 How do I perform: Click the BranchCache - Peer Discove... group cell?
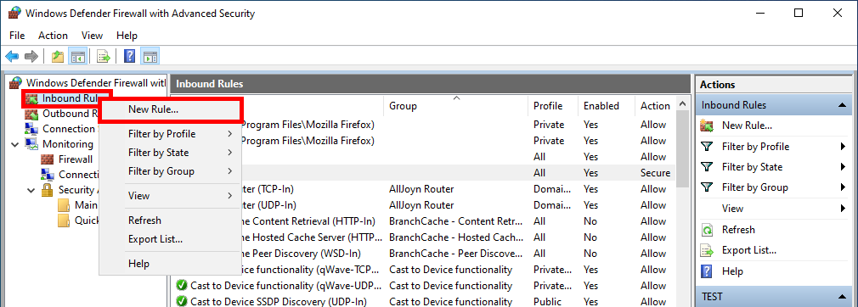456,254
